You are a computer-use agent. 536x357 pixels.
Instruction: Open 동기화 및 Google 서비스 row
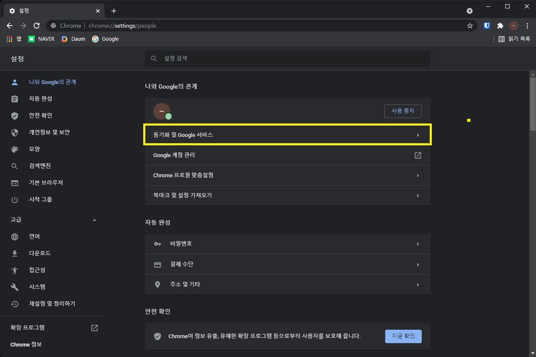click(288, 135)
